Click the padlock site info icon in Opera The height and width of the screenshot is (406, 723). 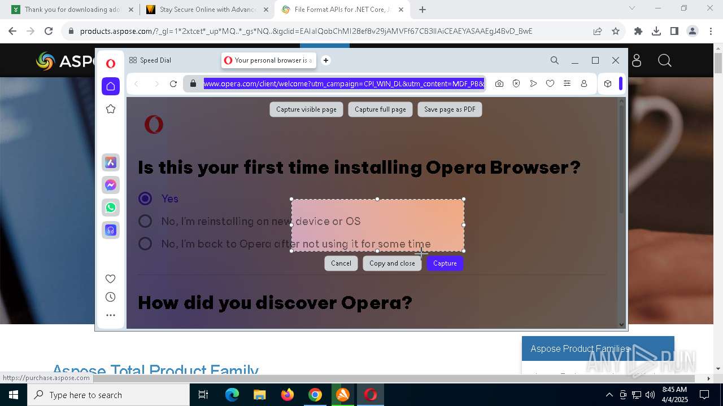193,83
